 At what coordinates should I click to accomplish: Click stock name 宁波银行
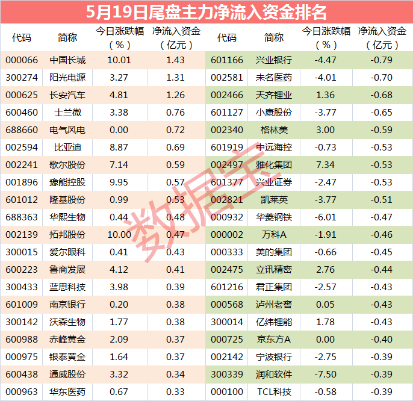pyautogui.click(x=274, y=357)
